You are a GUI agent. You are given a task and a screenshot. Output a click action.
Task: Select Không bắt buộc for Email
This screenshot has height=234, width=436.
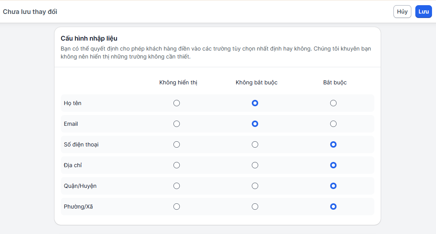coord(255,124)
